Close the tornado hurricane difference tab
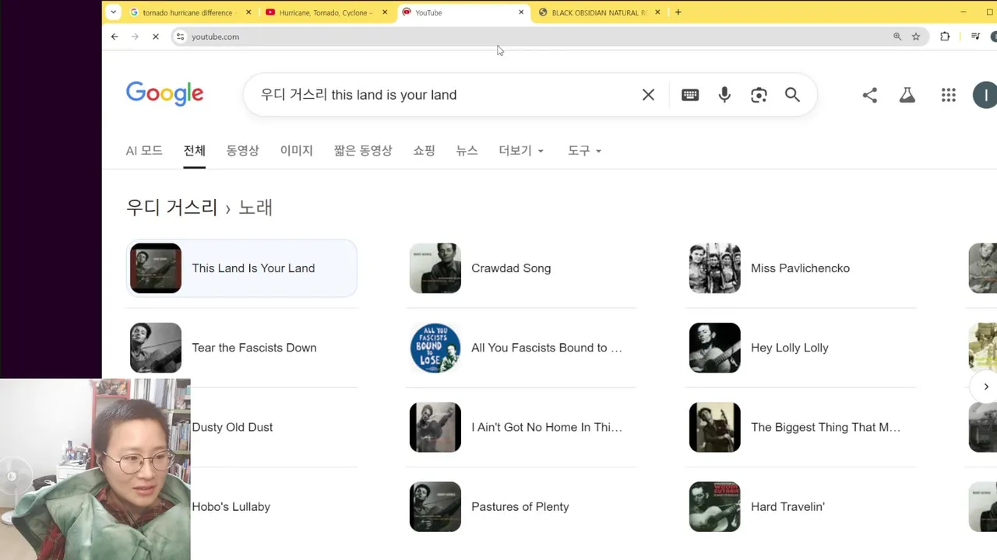997x560 pixels. pos(248,12)
